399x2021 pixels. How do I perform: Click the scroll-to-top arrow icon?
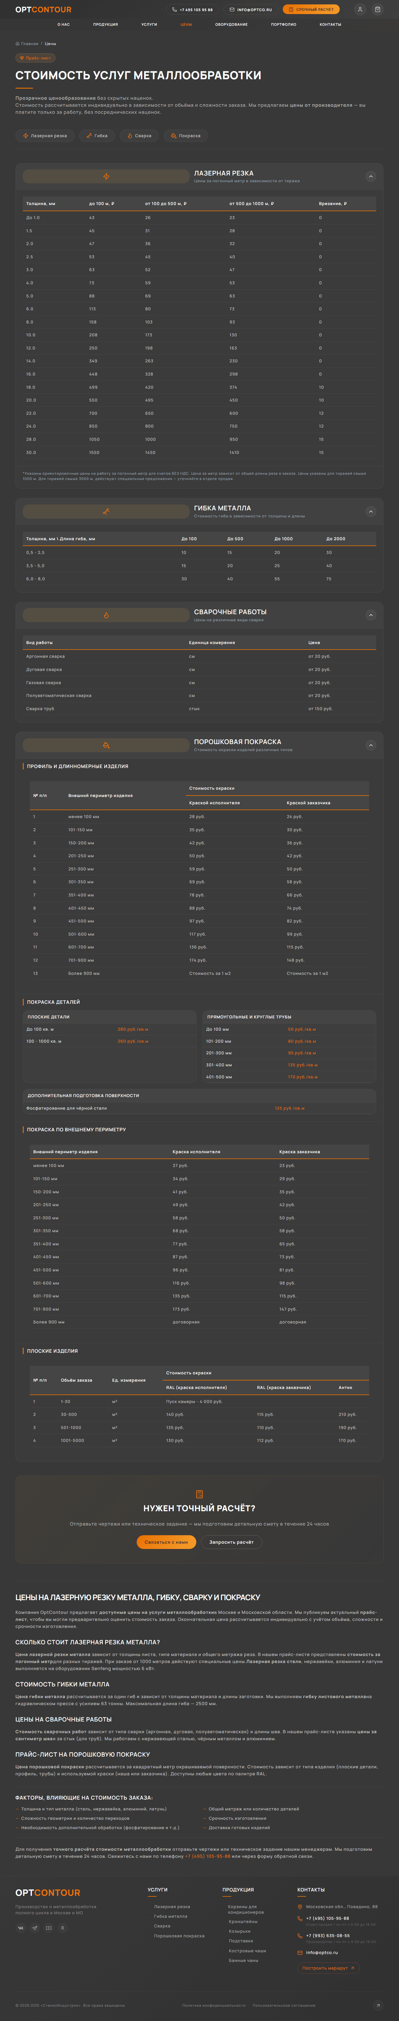click(378, 2005)
